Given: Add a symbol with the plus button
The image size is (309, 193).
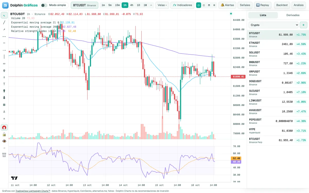Looking at the screenshot, I should click(304, 25).
